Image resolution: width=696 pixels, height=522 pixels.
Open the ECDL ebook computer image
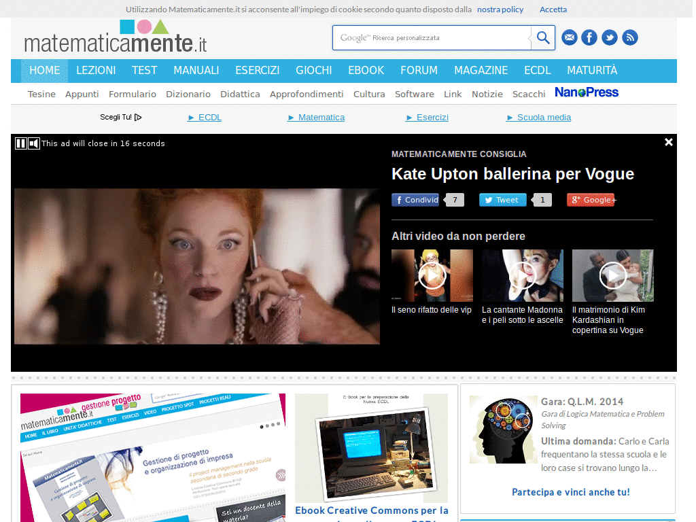tap(372, 449)
